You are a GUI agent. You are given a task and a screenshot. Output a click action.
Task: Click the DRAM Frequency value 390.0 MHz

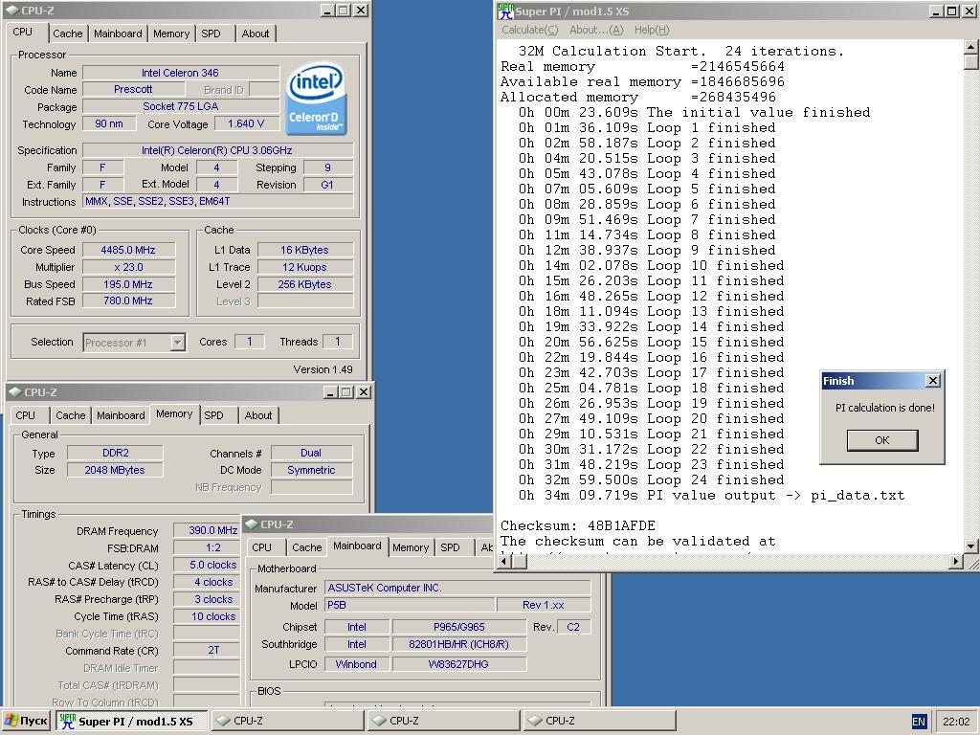coord(207,530)
